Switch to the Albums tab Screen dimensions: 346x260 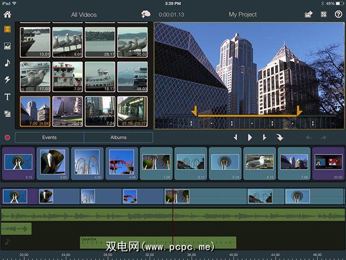(x=118, y=138)
